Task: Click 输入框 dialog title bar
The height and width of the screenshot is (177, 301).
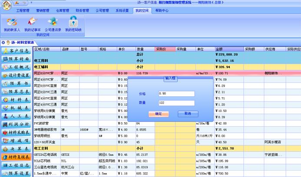Action: (x=170, y=78)
